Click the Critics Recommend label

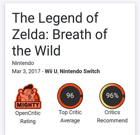112,117
